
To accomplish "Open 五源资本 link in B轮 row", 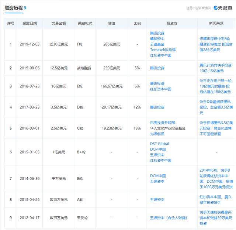I will point(157,182).
